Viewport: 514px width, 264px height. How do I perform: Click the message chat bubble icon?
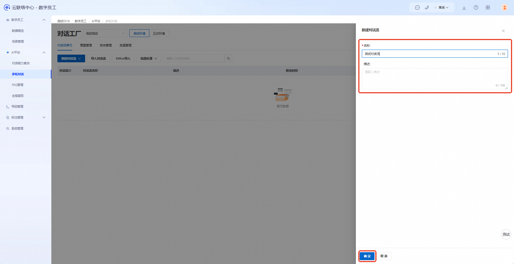pyautogui.click(x=417, y=8)
